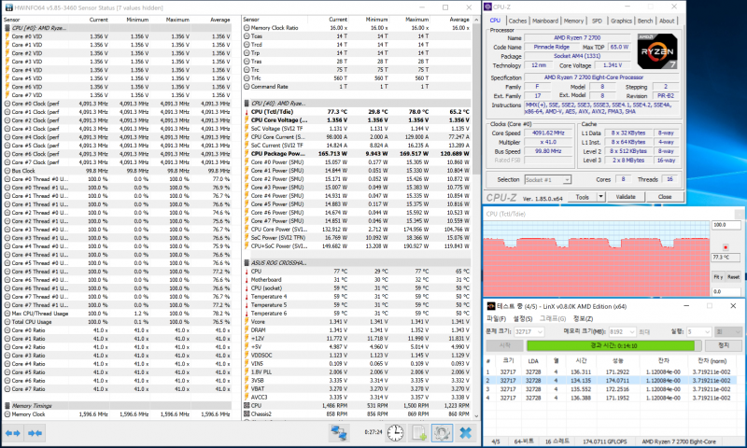Click Chassis2 fan icon in HWiNFO
This screenshot has width=747, height=448.
(247, 414)
